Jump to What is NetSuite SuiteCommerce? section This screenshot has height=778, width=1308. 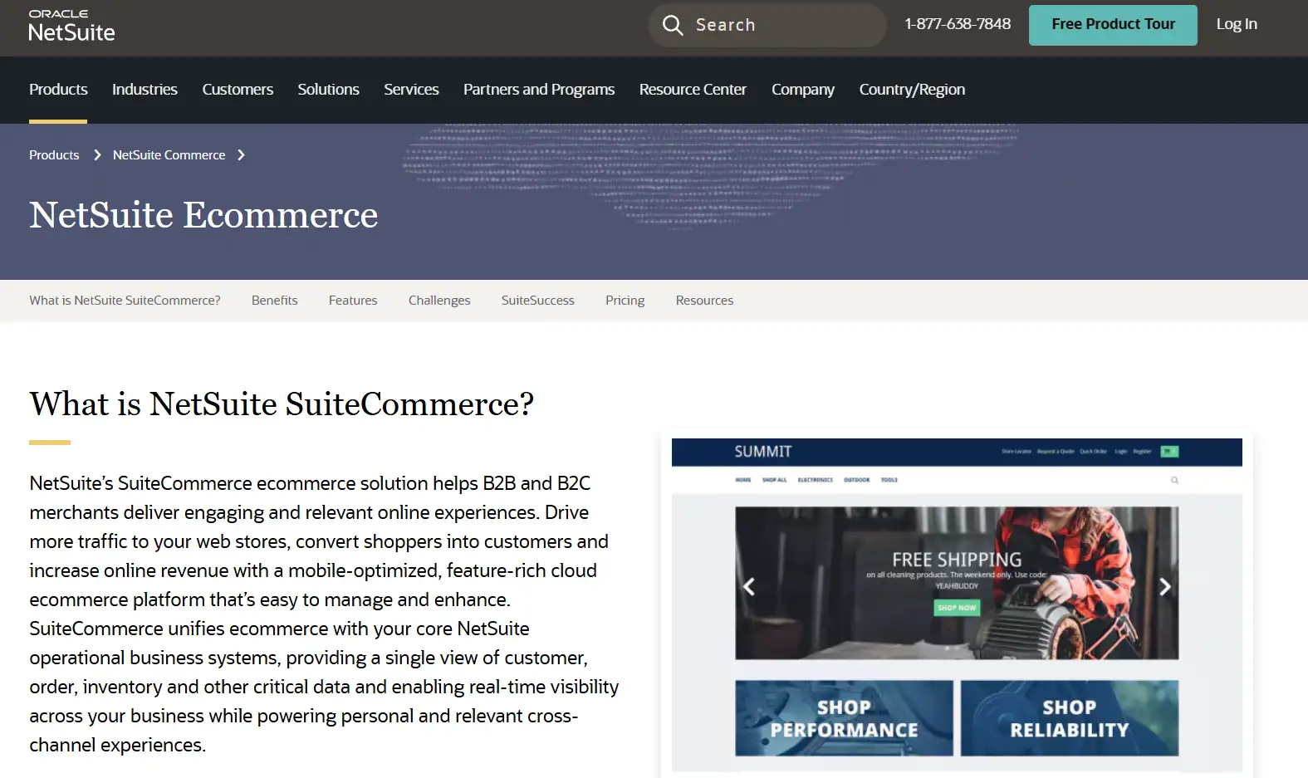[x=125, y=301]
